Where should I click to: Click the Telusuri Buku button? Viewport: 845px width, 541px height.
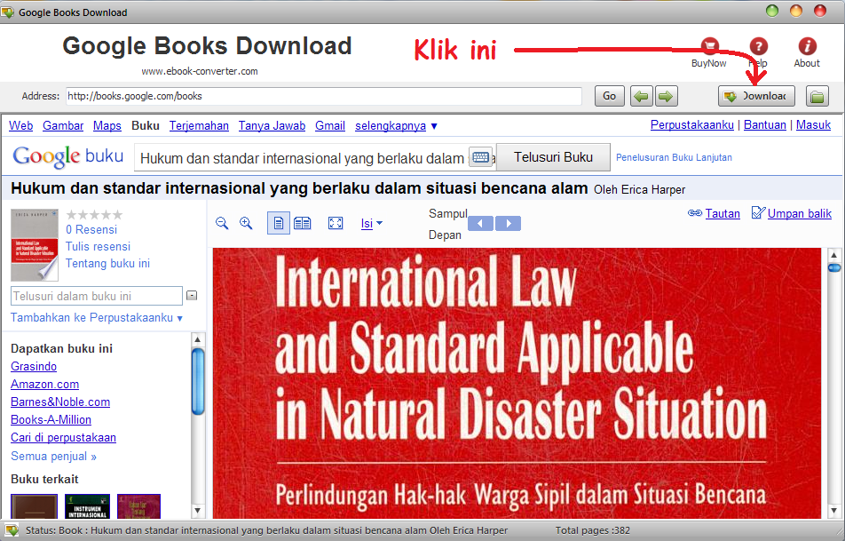(553, 157)
